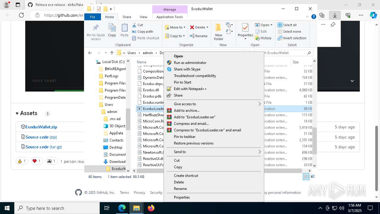Open Firefox from the taskbar

pos(151,208)
